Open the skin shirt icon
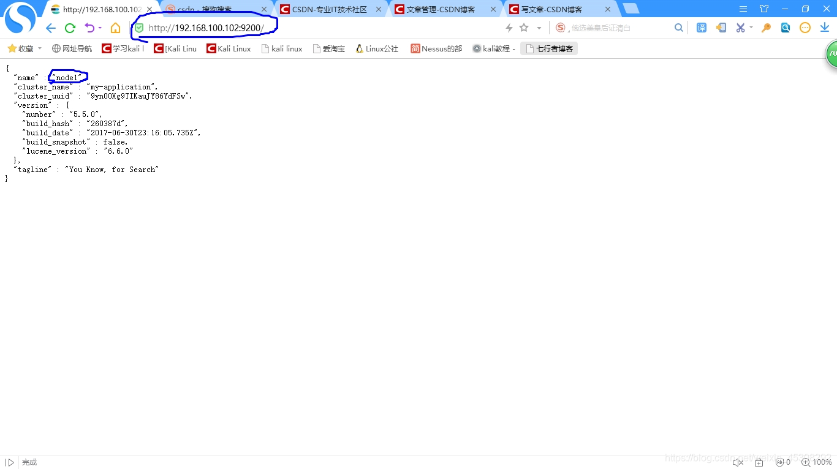This screenshot has height=469, width=837. pos(764,9)
